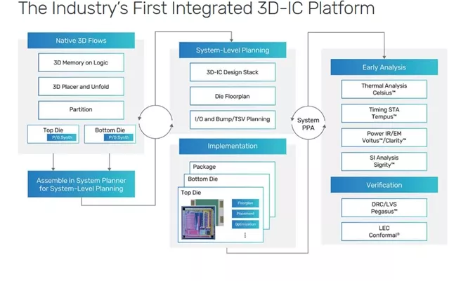
Task: Click the three-dot ellipsis under Optimization
Action: pos(245,235)
